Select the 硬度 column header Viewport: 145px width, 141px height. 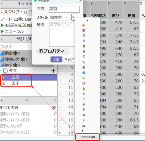pyautogui.click(x=131, y=16)
